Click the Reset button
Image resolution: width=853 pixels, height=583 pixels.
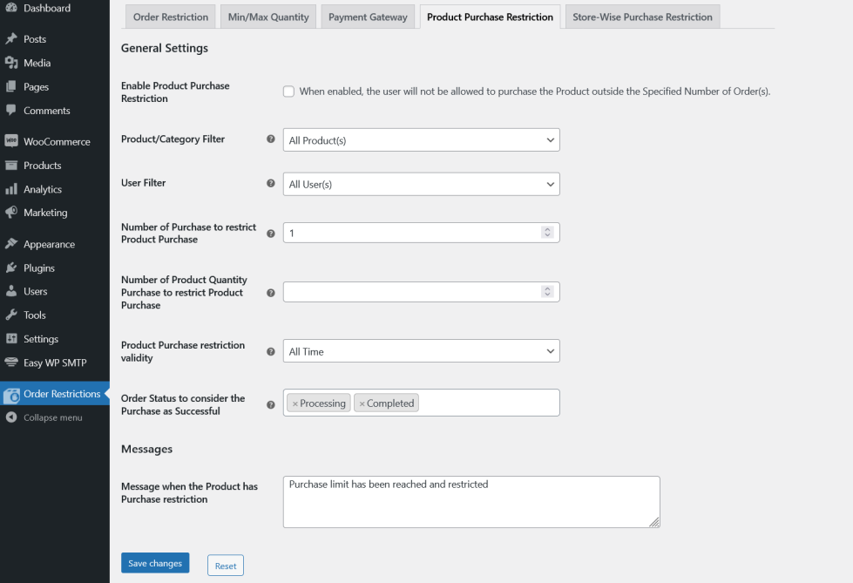pos(226,566)
